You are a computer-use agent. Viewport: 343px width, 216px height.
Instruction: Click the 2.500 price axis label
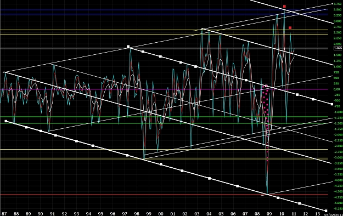(x=338, y=32)
